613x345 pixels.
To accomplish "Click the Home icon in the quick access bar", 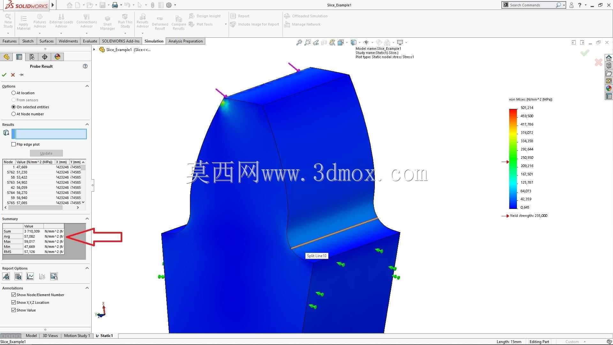I will [69, 5].
